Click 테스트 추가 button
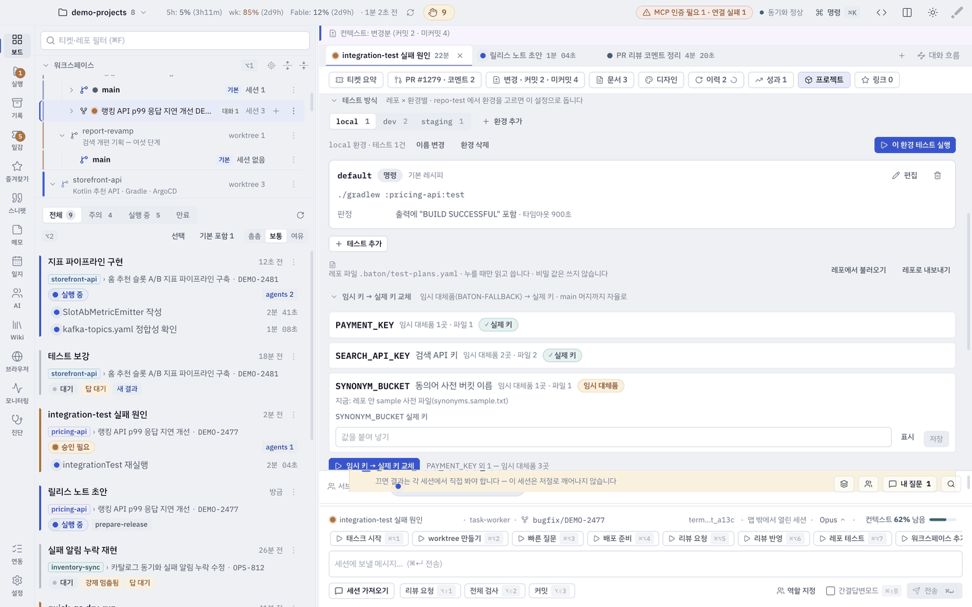This screenshot has height=607, width=972. (x=358, y=243)
